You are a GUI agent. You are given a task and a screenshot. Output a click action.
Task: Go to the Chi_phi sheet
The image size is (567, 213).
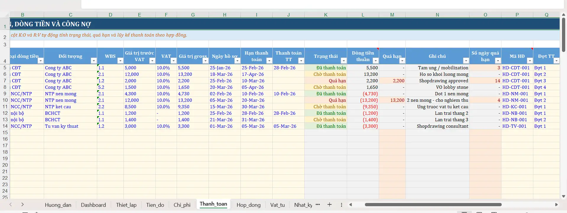coord(182,205)
